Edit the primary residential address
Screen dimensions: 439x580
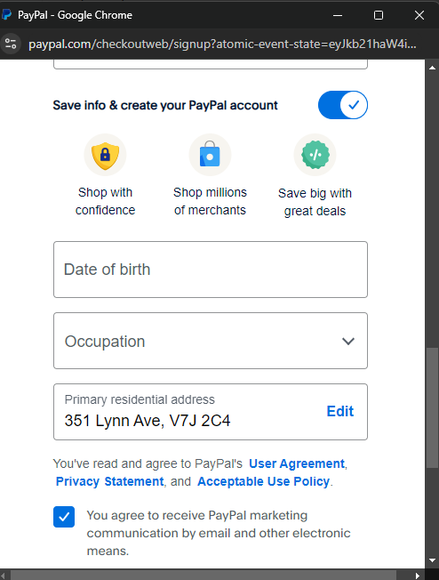340,411
